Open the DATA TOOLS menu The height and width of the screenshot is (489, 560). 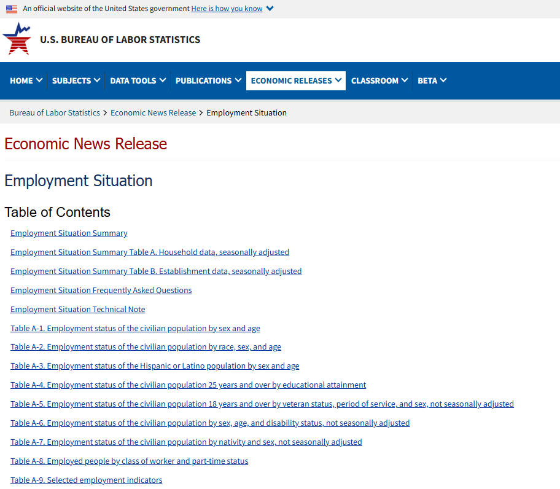[138, 80]
